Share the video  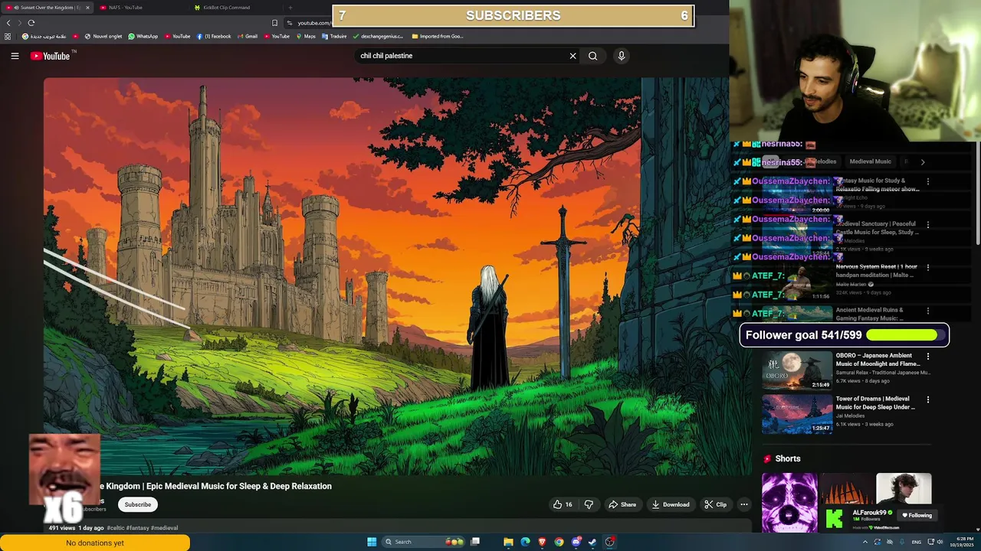[x=622, y=504]
